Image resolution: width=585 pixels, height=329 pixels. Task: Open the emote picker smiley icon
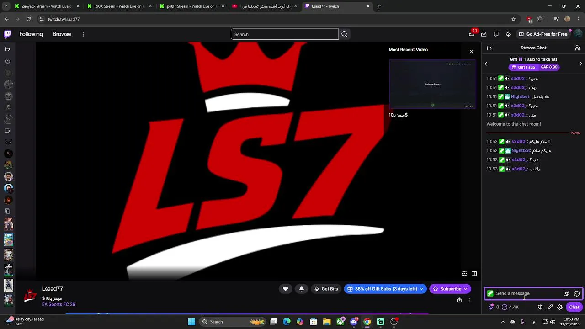point(577,294)
